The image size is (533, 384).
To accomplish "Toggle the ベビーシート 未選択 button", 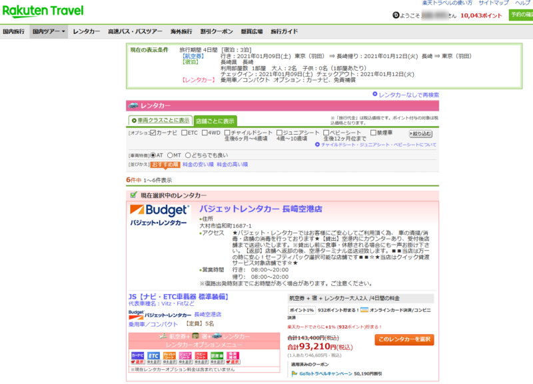I will tap(201, 362).
